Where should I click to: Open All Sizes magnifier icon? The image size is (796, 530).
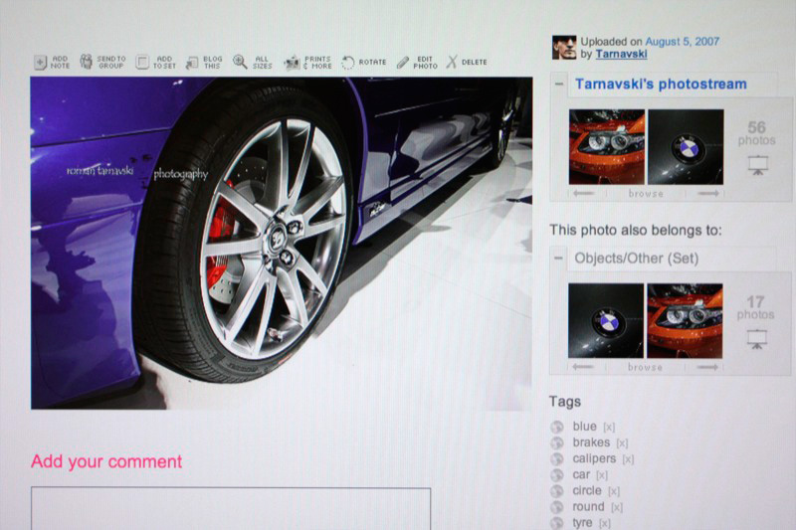(240, 62)
